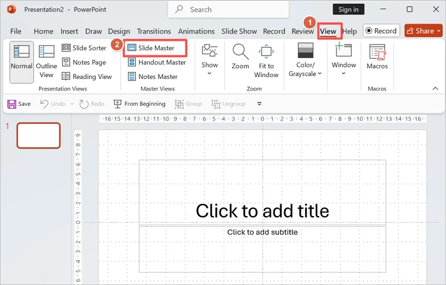Save the presentation from quick access toolbar
This screenshot has height=285, width=446.
point(19,104)
